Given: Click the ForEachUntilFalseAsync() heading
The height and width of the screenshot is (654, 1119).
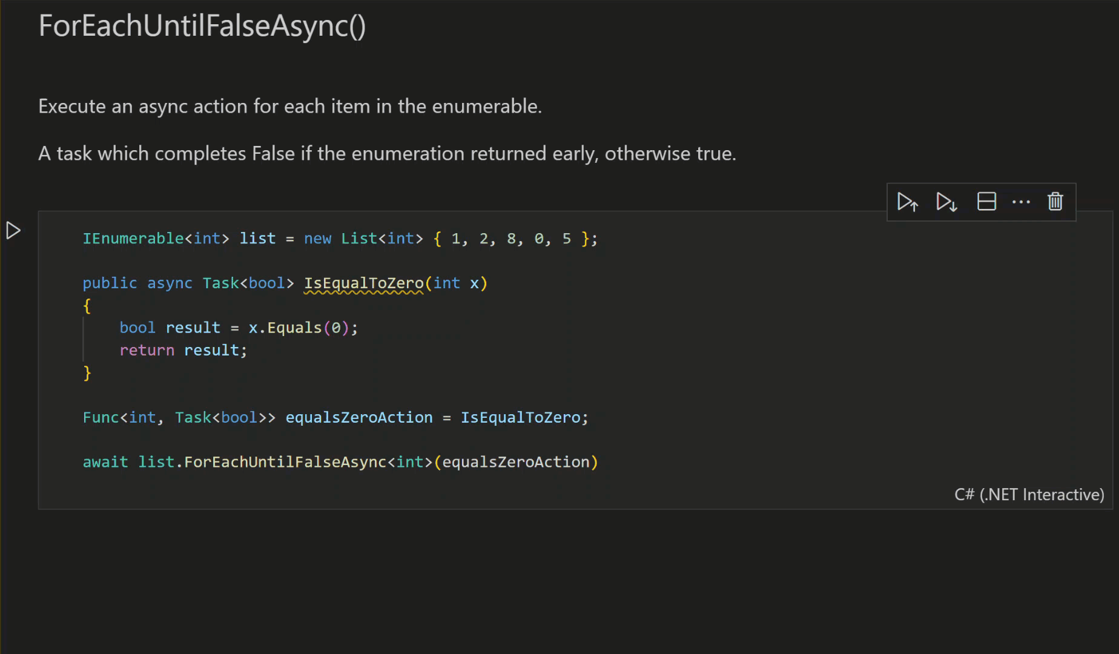Looking at the screenshot, I should [x=202, y=26].
